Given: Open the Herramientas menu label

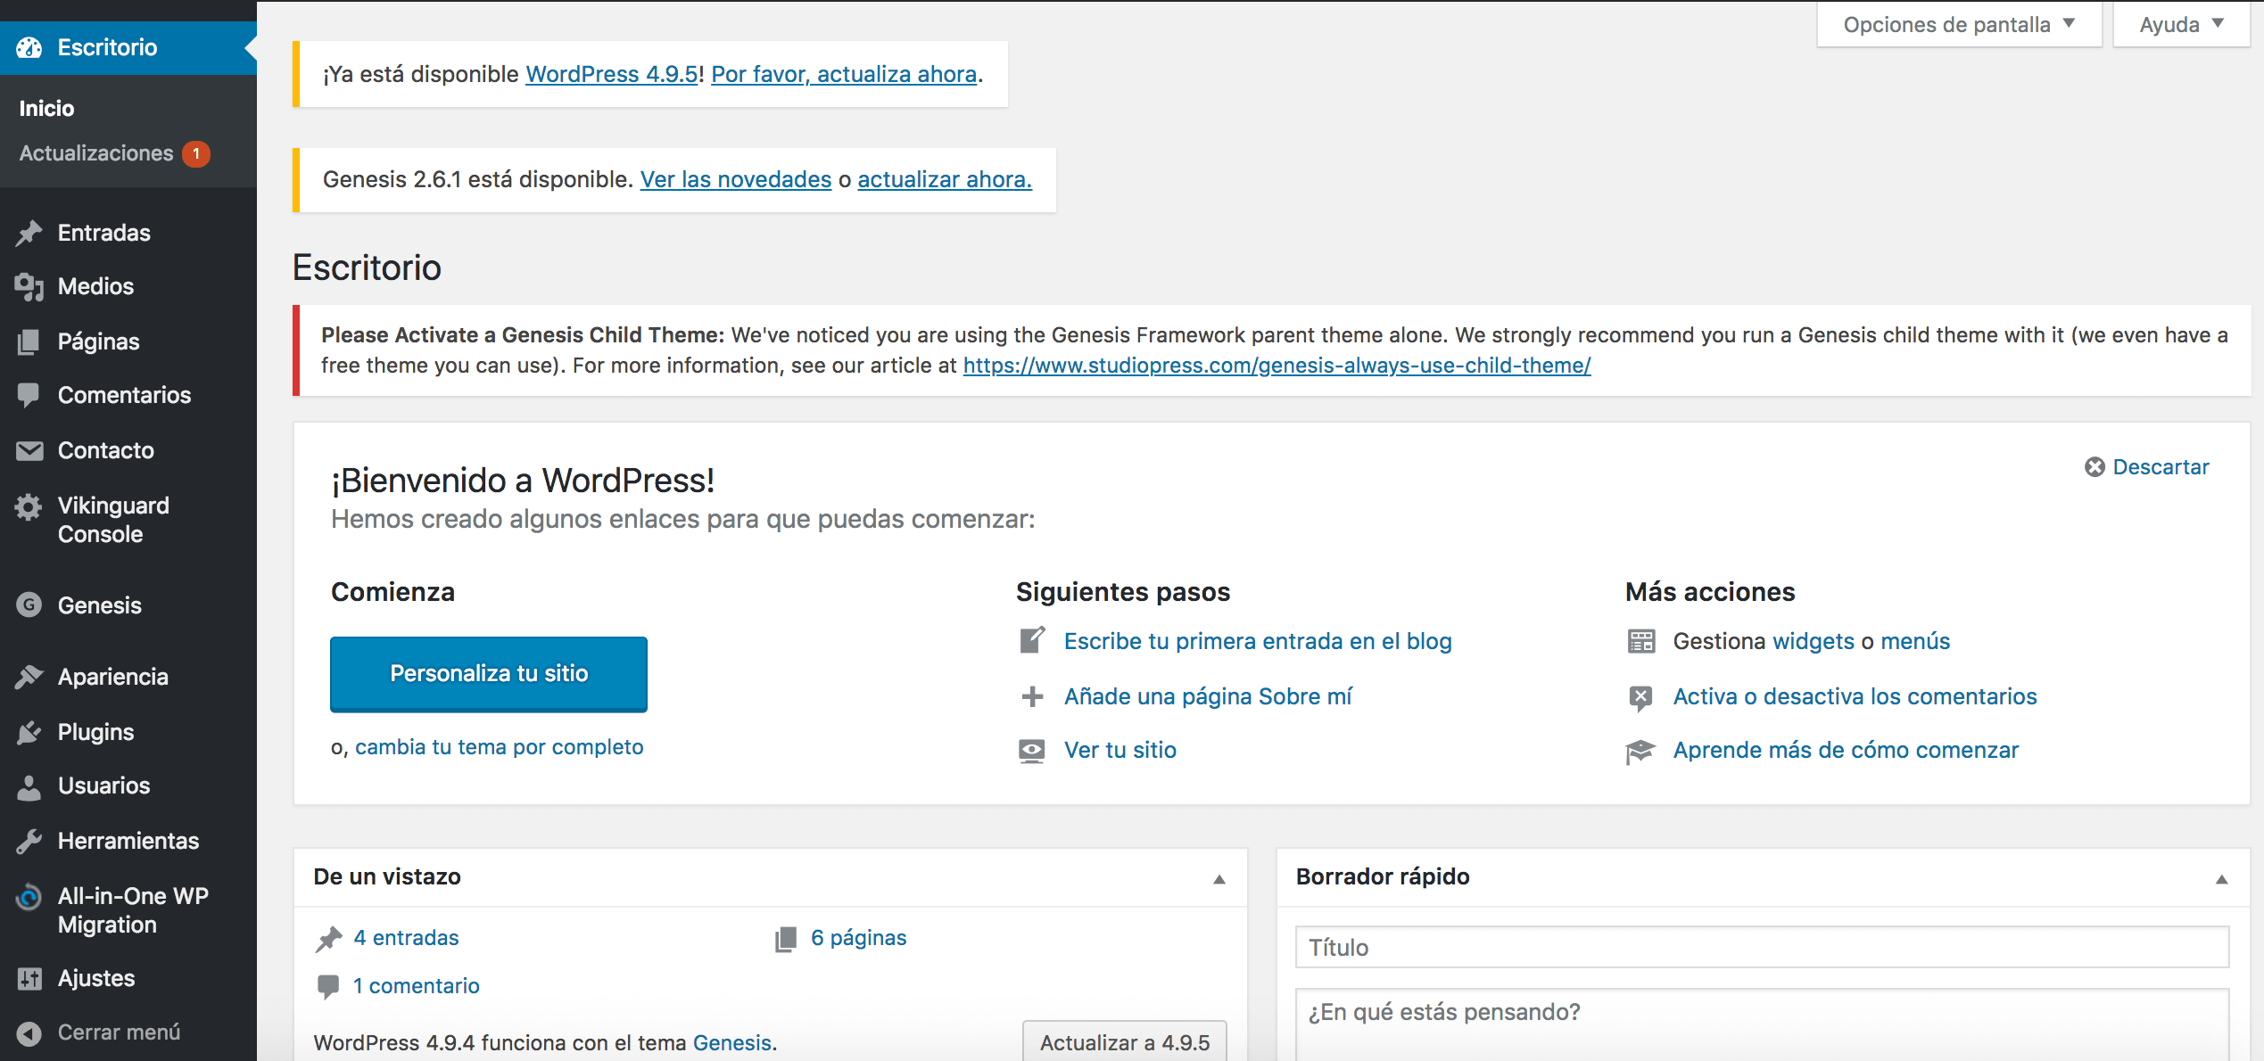Looking at the screenshot, I should (128, 841).
